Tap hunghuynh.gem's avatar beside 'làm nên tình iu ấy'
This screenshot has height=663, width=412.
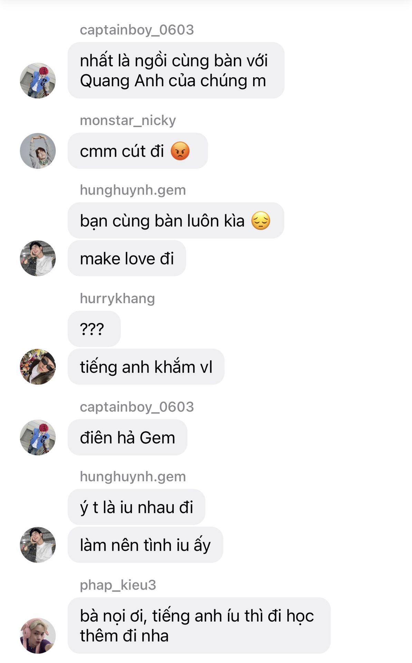38,545
